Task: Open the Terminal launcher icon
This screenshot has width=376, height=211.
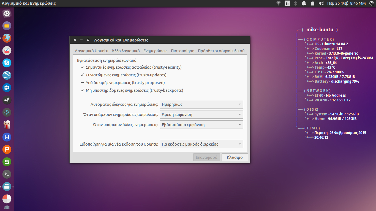Action: point(7,174)
